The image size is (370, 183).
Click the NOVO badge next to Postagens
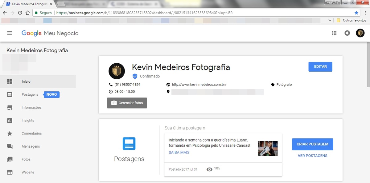click(x=51, y=94)
